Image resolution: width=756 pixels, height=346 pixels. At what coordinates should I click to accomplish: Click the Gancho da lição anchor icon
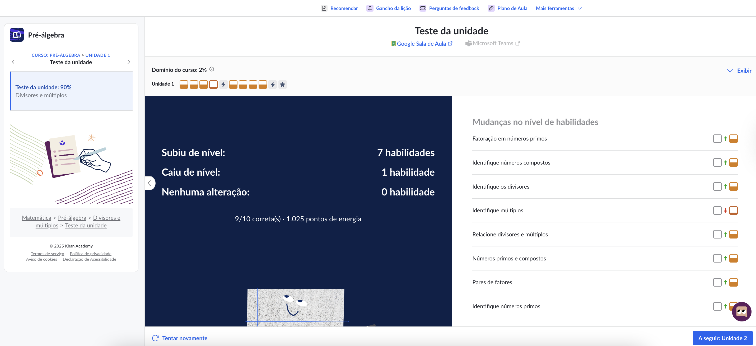click(x=370, y=8)
